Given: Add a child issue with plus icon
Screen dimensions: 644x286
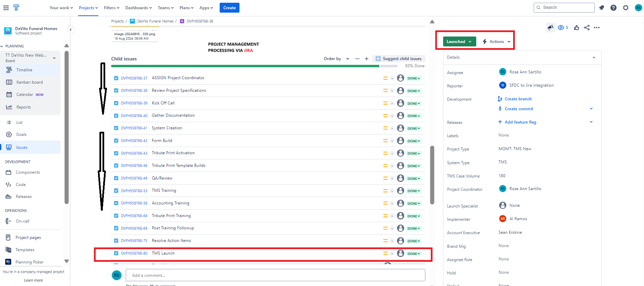Looking at the screenshot, I should click(x=367, y=59).
